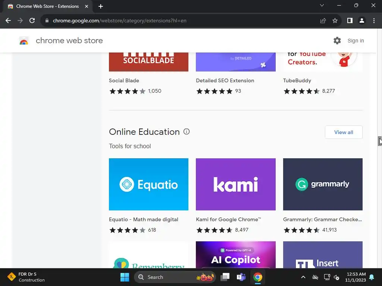Click TubeBuddy's 8,277 rating count
Image resolution: width=382 pixels, height=286 pixels.
point(328,91)
